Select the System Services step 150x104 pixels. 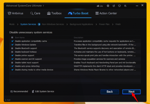(28, 24)
